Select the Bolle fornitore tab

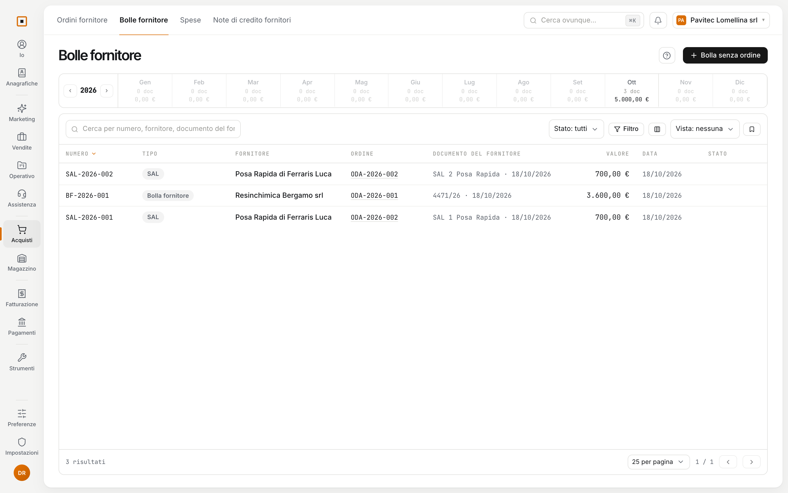point(144,20)
